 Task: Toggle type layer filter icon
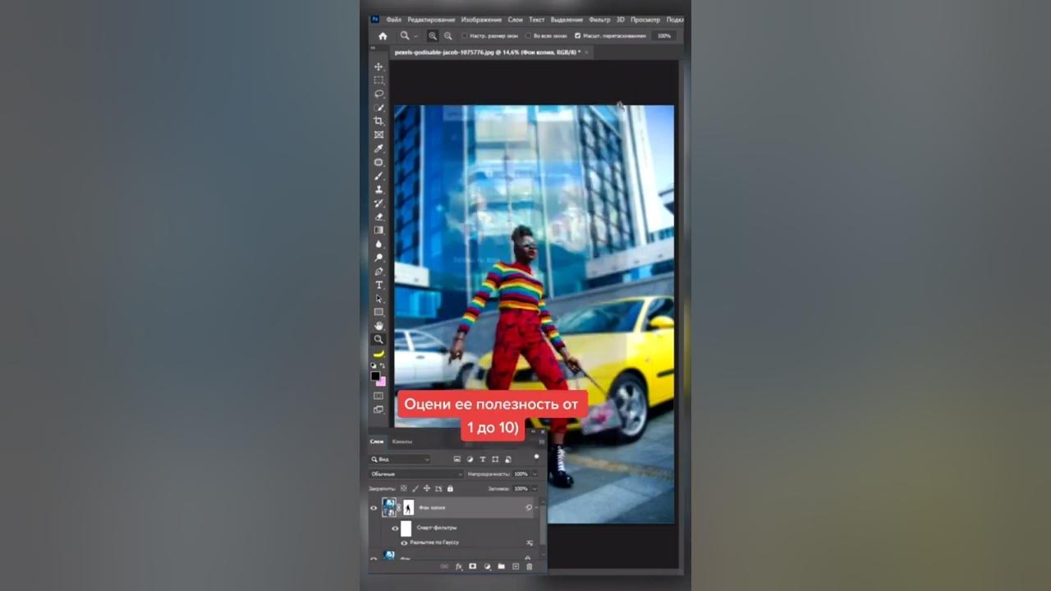click(x=483, y=460)
